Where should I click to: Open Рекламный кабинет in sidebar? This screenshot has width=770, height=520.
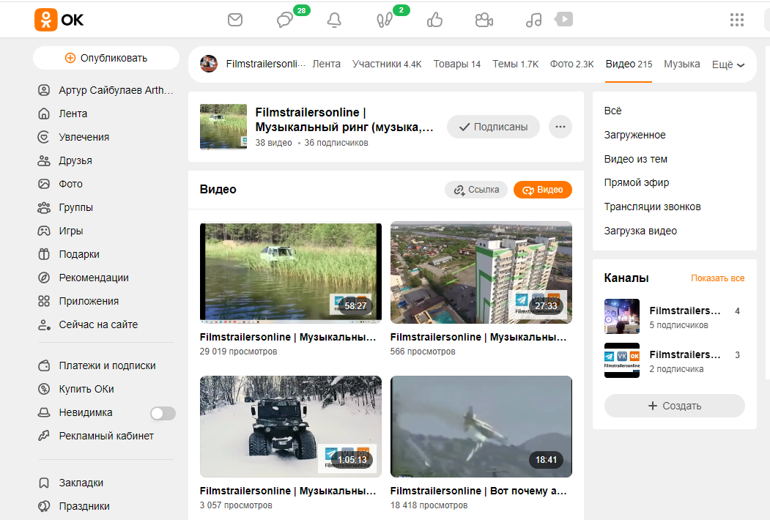105,436
